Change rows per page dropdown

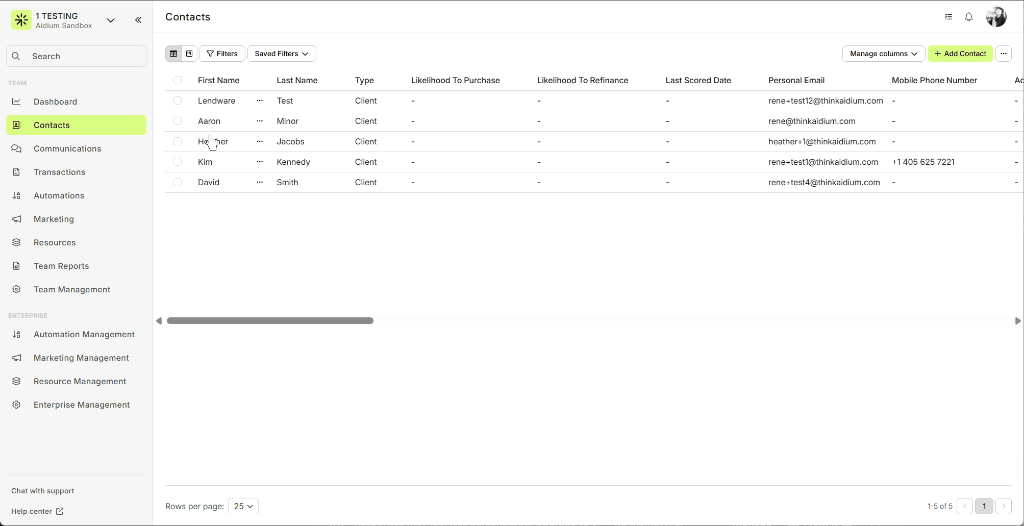pos(243,506)
